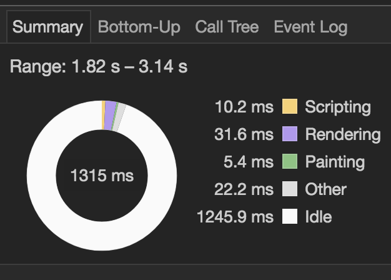391x280 pixels.
Task: Click the 1245.9 ms Idle value
Action: [235, 216]
